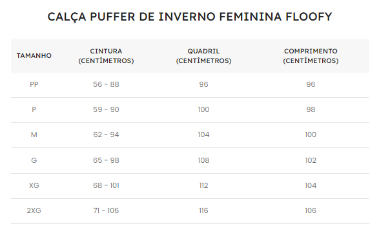The width and height of the screenshot is (379, 233).
Task: Click length value 102 in G row
Action: pos(311,160)
